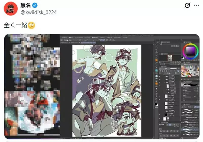Click the blue verified badge beside 無名
The width and height of the screenshot is (203, 142).
click(x=35, y=5)
